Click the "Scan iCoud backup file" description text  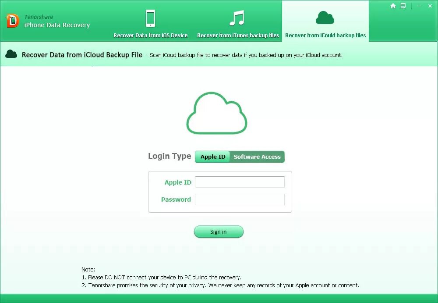pyautogui.click(x=246, y=55)
